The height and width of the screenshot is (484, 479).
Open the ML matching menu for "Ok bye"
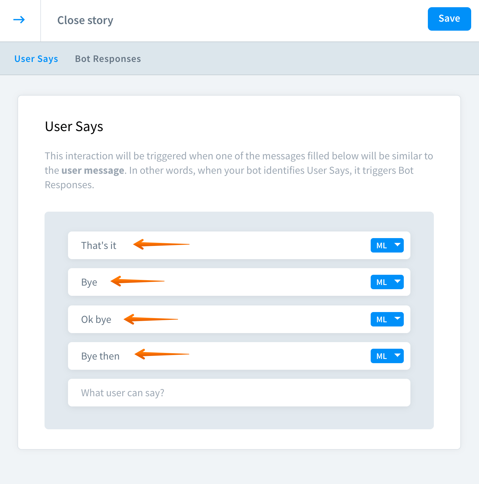coord(387,320)
